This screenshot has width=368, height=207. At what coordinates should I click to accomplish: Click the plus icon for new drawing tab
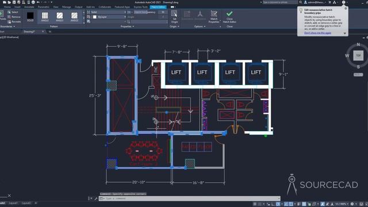click(x=50, y=32)
